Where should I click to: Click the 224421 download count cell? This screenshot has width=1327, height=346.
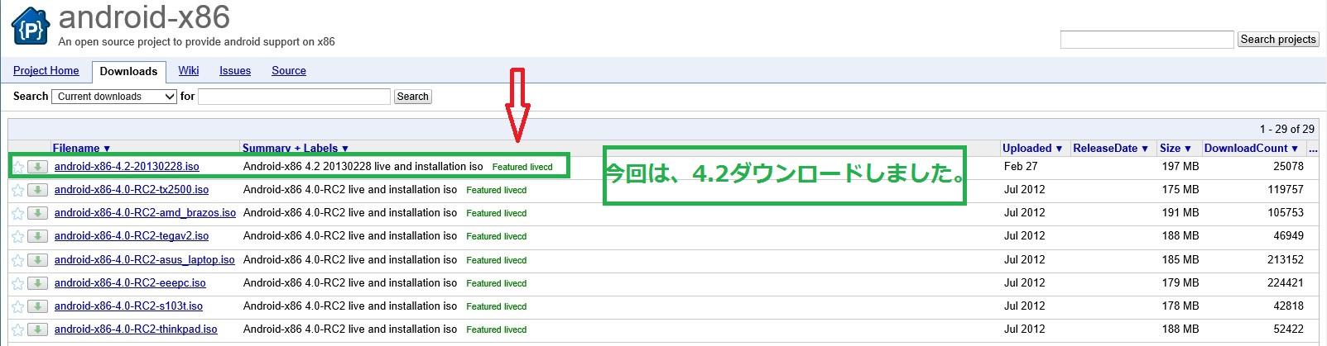1285,283
